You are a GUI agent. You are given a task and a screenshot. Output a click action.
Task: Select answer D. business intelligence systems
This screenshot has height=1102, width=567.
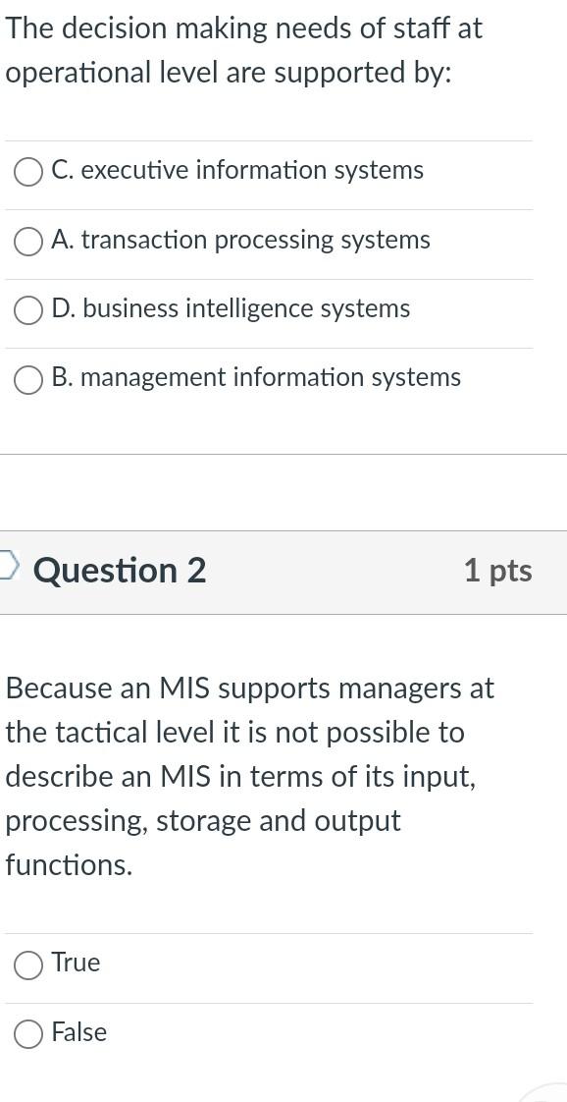pyautogui.click(x=28, y=308)
